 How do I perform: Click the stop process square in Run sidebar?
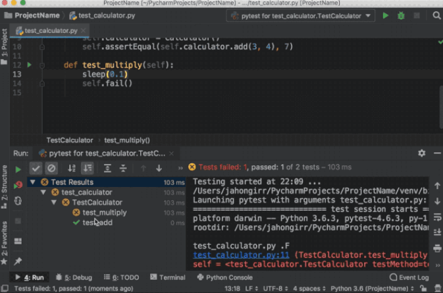[x=18, y=221]
